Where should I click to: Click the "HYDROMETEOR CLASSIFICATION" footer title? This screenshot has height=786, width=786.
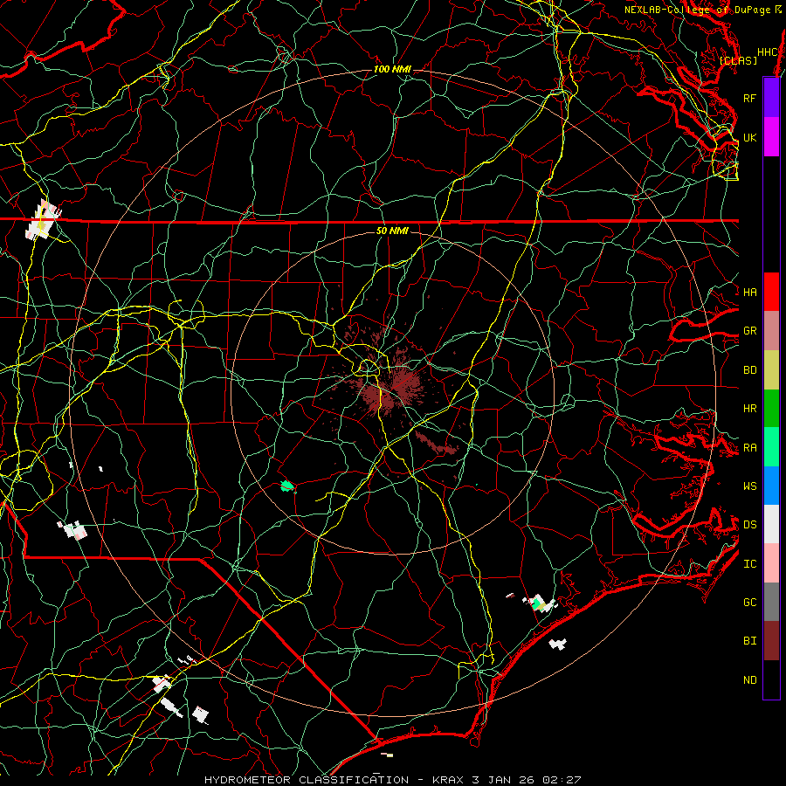307,780
